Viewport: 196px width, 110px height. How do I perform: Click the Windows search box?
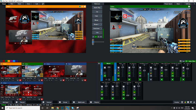(x=23, y=108)
